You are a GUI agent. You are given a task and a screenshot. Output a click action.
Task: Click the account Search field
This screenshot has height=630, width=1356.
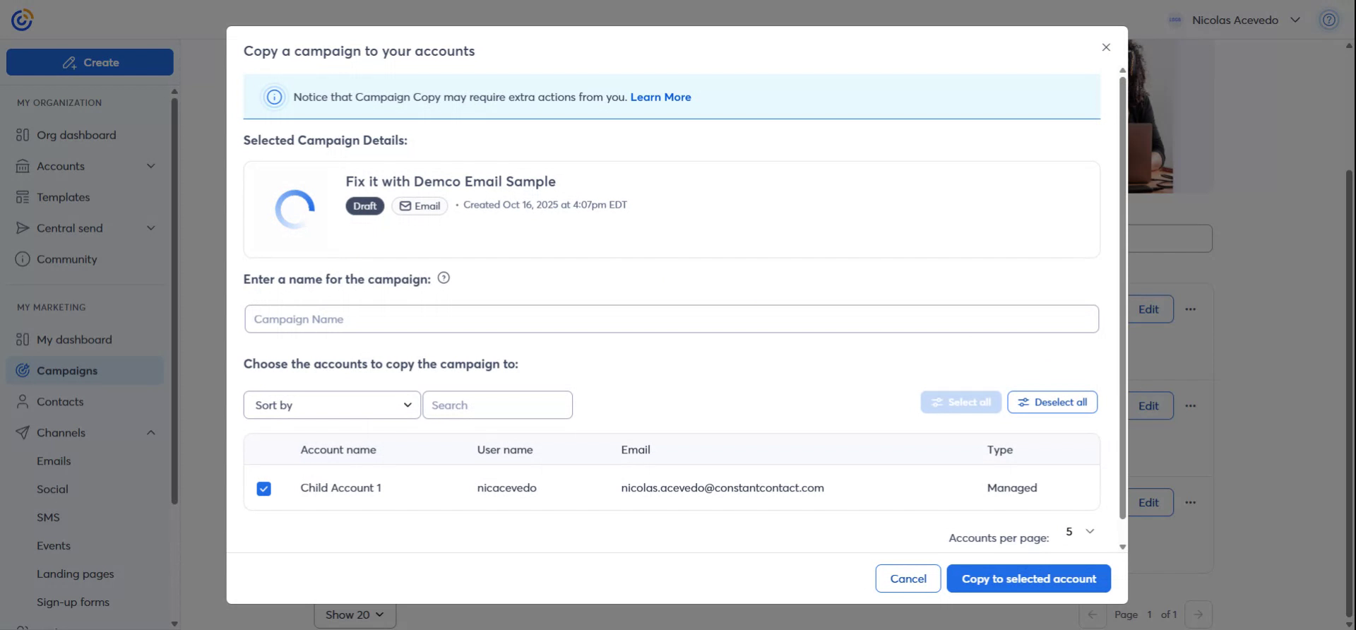click(497, 405)
